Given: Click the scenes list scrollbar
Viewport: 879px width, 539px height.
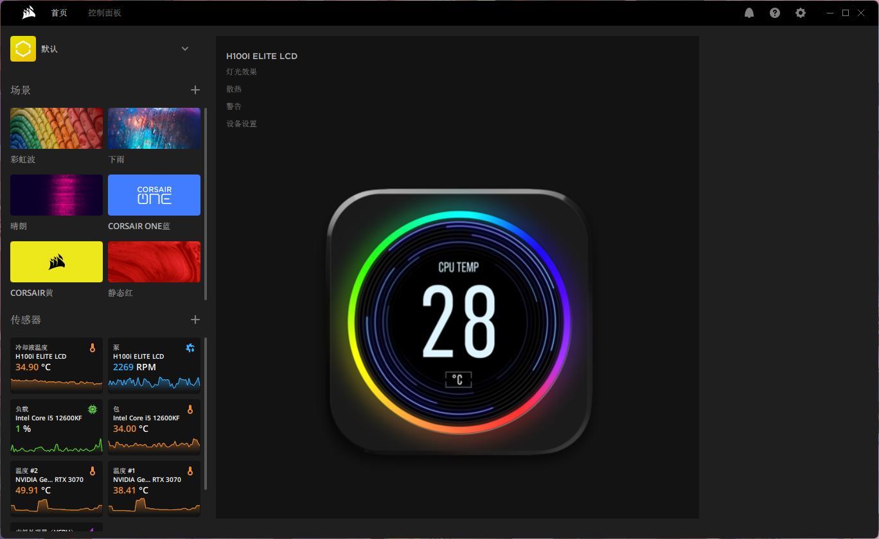Looking at the screenshot, I should 206,203.
